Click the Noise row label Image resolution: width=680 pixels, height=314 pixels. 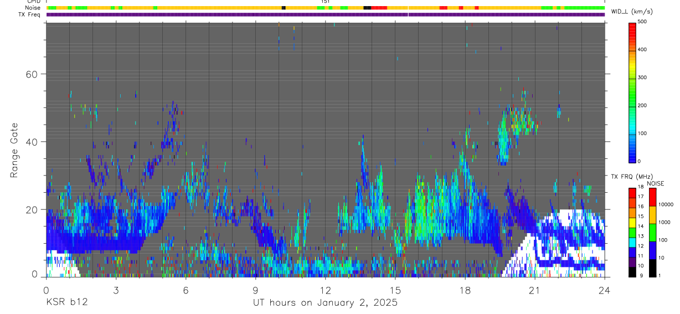point(33,8)
